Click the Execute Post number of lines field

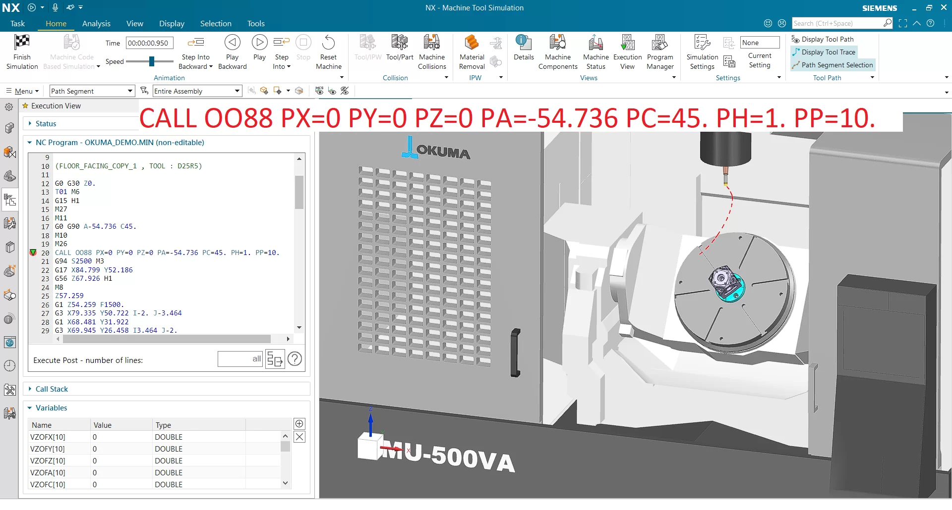point(240,359)
